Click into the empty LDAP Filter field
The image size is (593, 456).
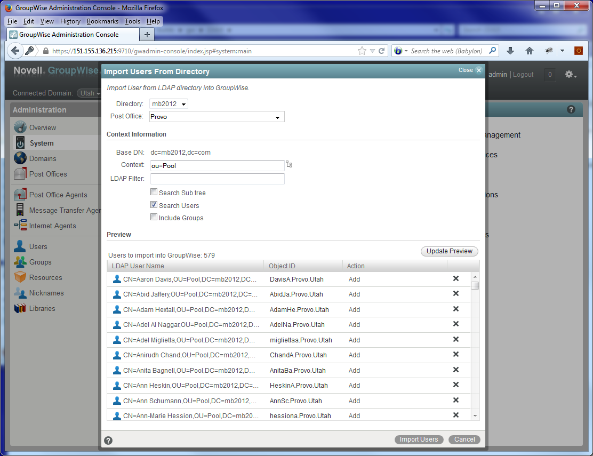click(217, 179)
